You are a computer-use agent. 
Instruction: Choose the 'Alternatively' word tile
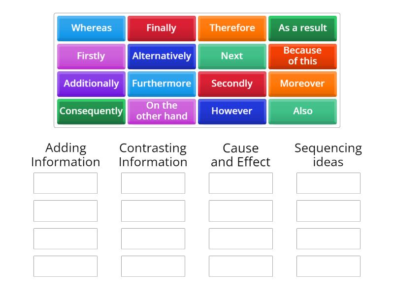162,56
